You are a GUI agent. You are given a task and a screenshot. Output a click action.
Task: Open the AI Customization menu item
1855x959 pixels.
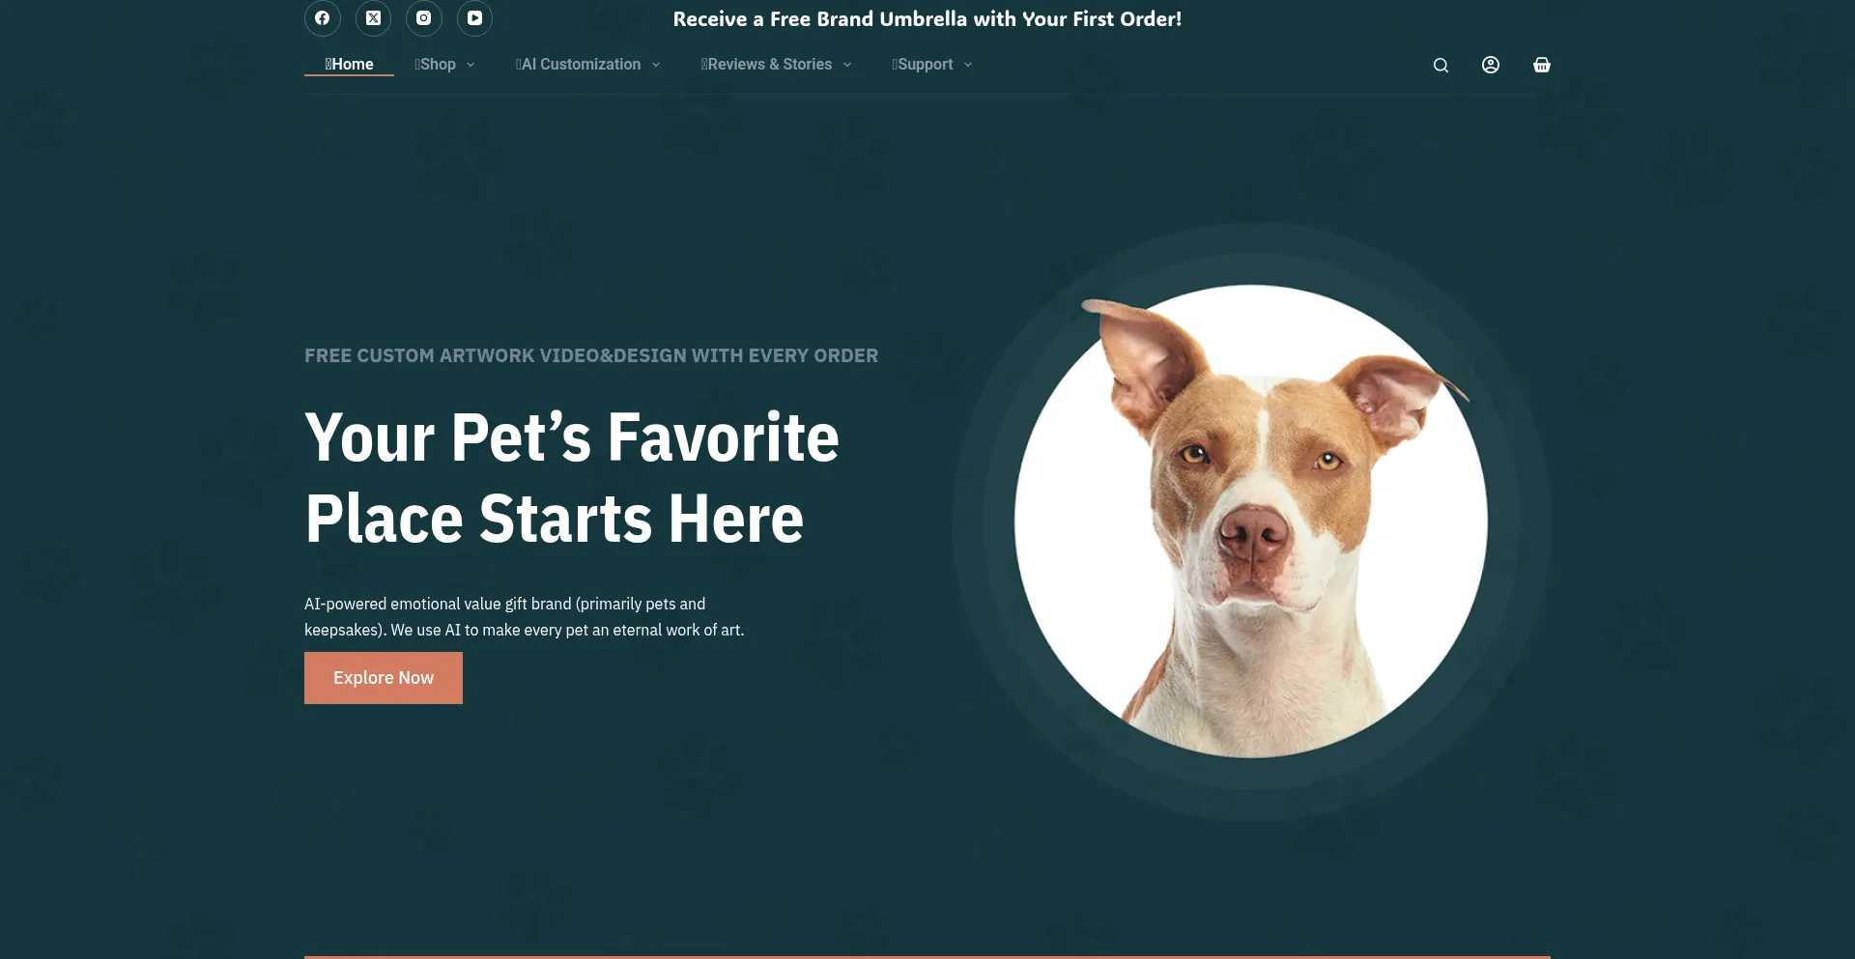point(578,65)
